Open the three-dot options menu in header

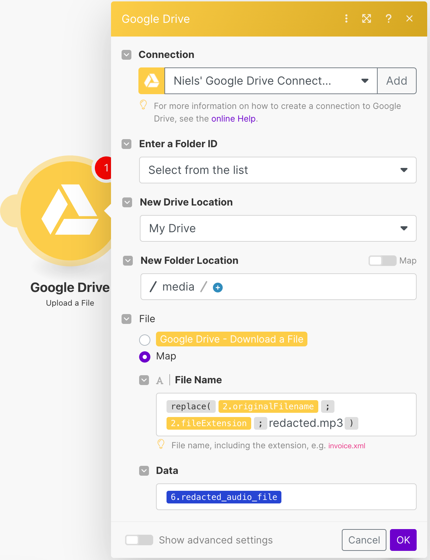pos(346,19)
